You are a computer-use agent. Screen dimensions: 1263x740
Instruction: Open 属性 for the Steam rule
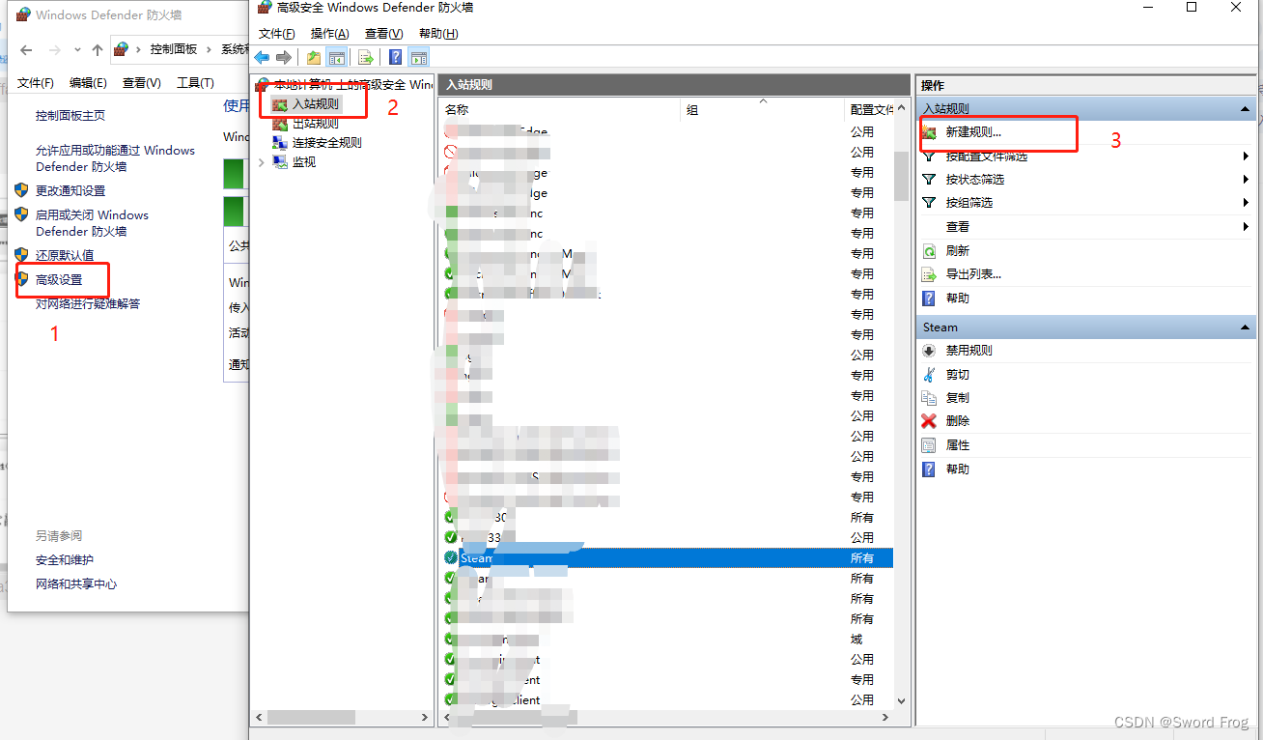tap(957, 444)
